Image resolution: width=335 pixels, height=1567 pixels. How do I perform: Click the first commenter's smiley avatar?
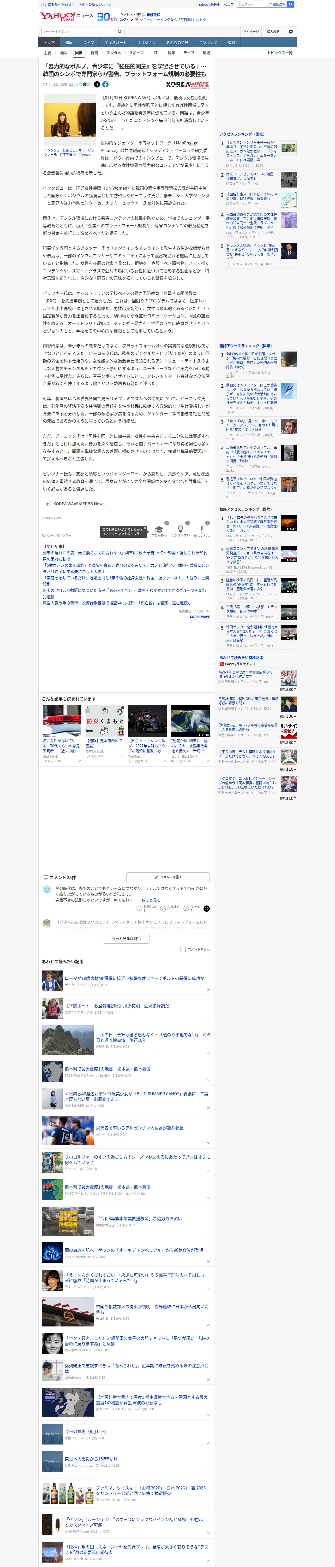pyautogui.click(x=47, y=889)
